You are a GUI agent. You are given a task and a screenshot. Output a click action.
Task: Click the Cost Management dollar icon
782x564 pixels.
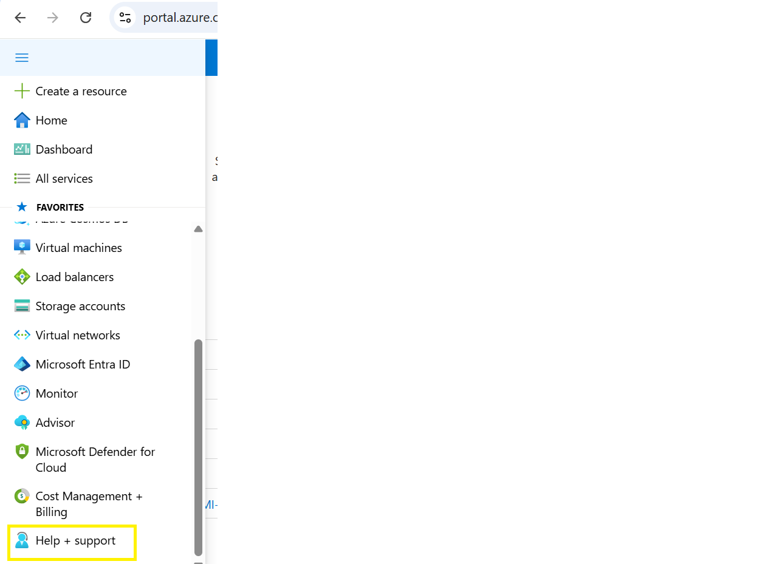tap(22, 496)
